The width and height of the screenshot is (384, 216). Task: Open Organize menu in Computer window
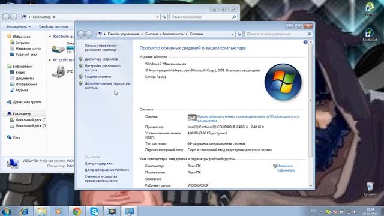19,26
